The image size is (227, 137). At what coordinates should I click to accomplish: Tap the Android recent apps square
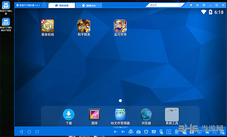(x=37, y=132)
